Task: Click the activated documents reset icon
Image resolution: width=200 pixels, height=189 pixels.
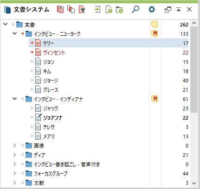Action: coord(60,9)
